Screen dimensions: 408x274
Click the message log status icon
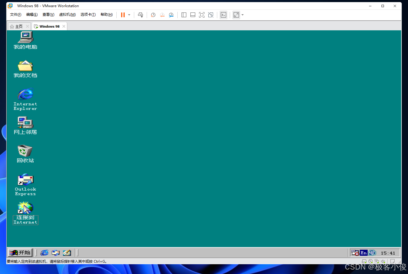(x=392, y=262)
